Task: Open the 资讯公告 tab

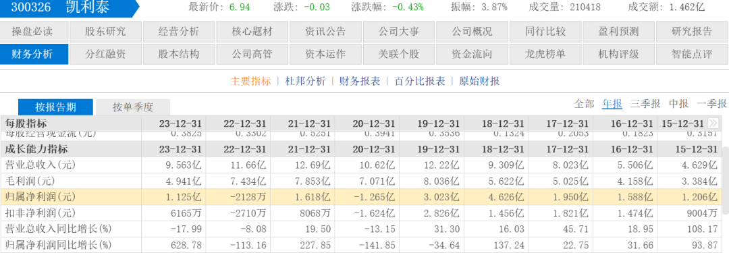Action: tap(325, 32)
